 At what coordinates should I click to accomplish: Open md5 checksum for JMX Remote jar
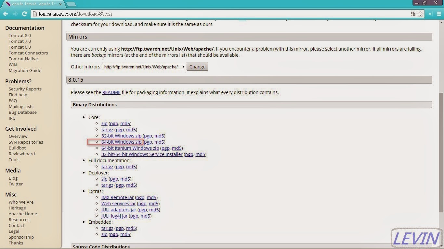coord(151,197)
